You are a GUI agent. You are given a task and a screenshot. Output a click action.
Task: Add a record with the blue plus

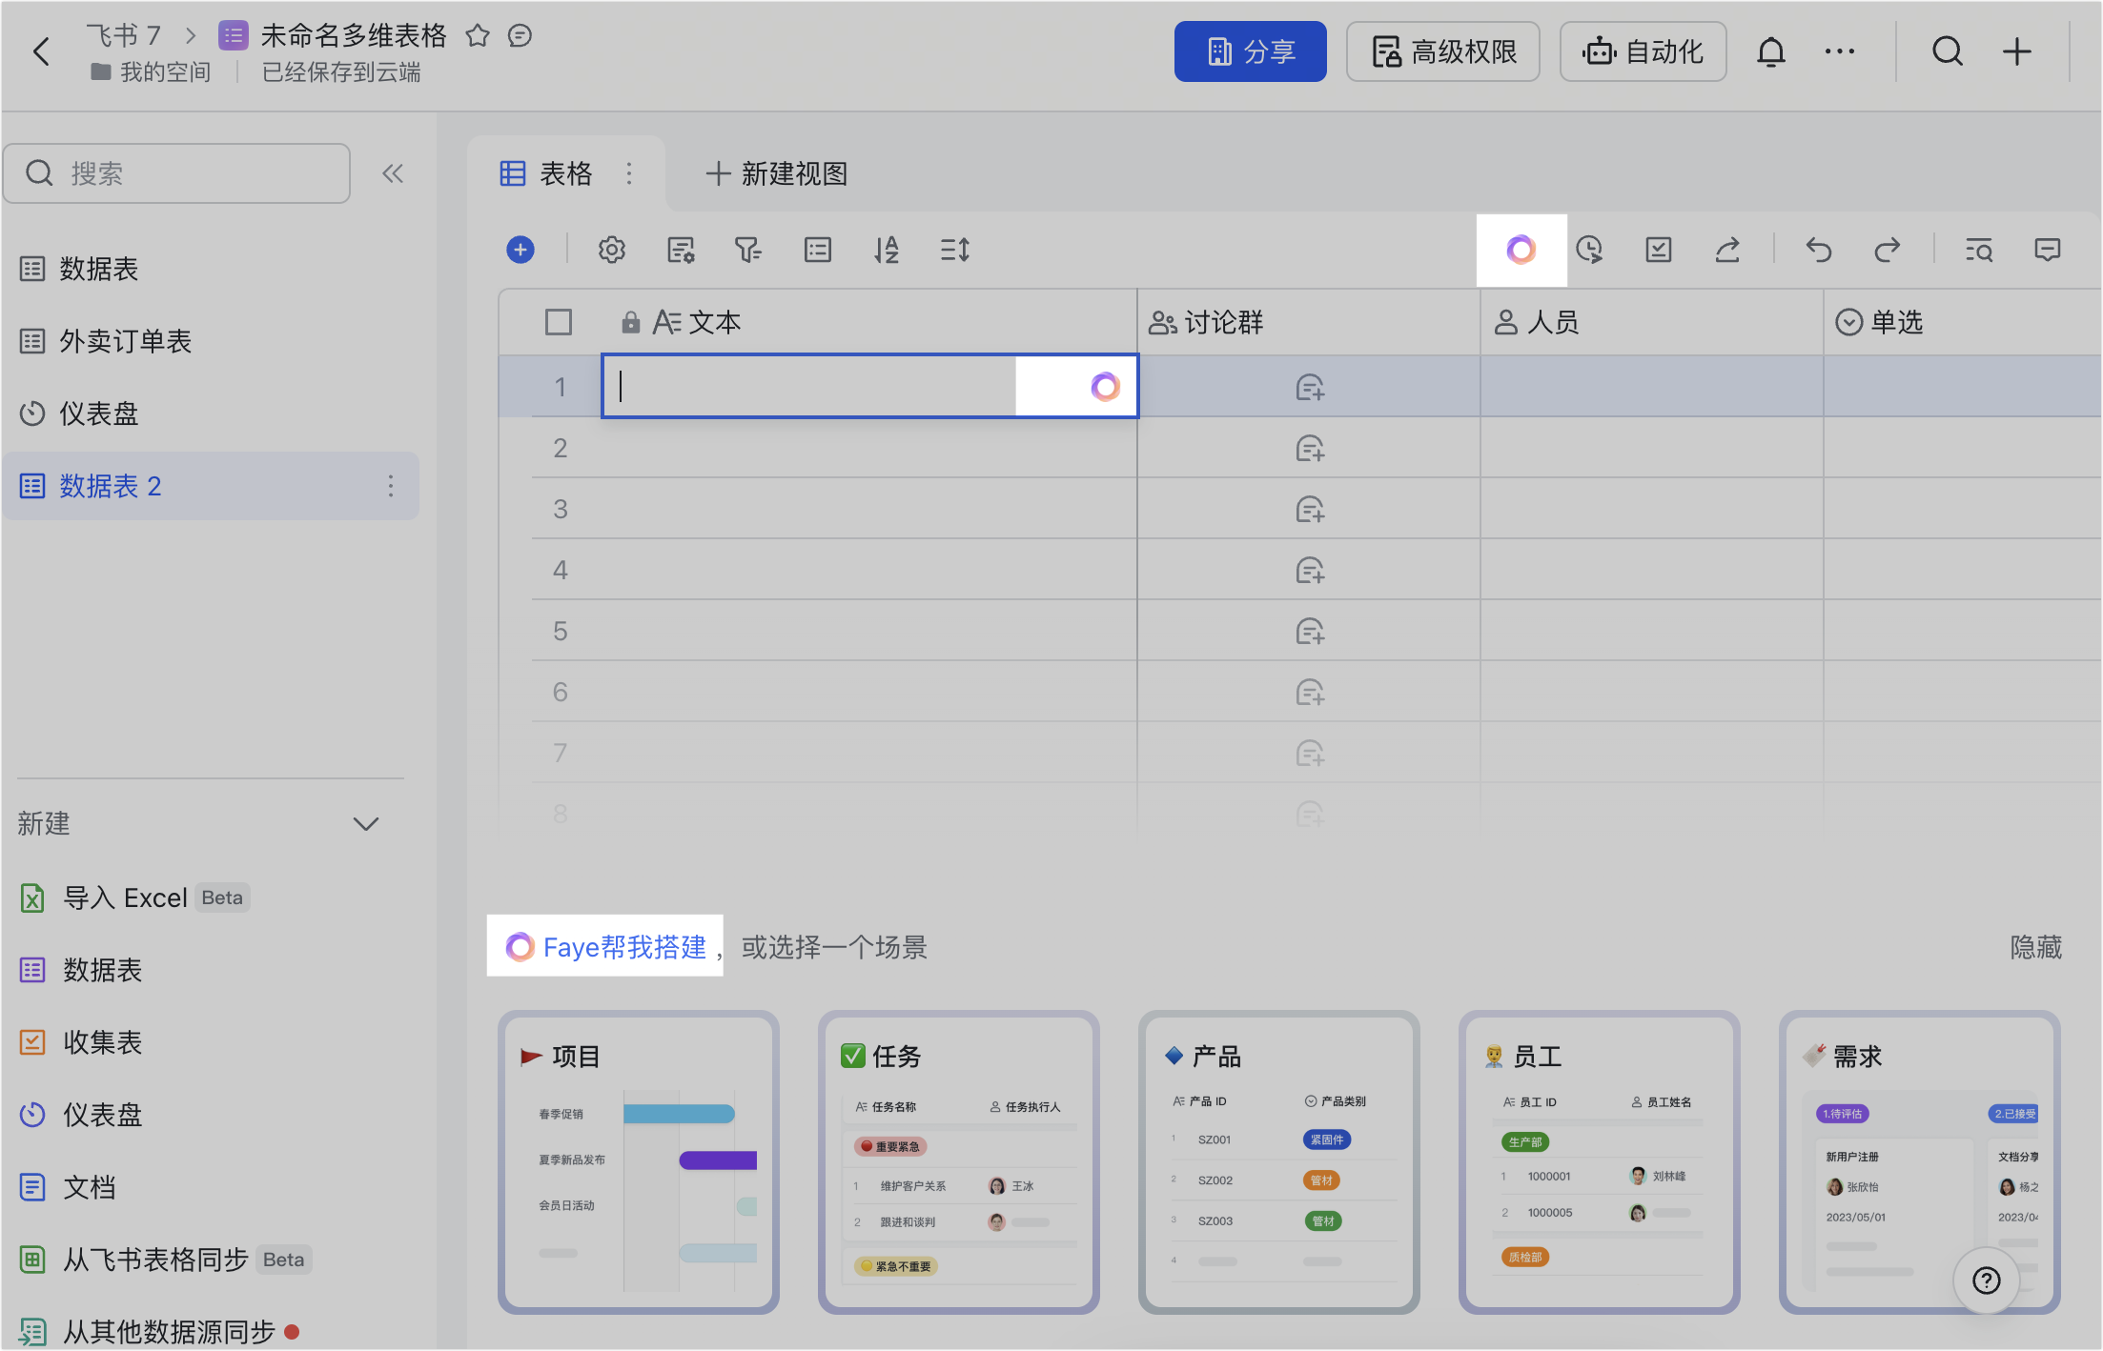tap(521, 250)
